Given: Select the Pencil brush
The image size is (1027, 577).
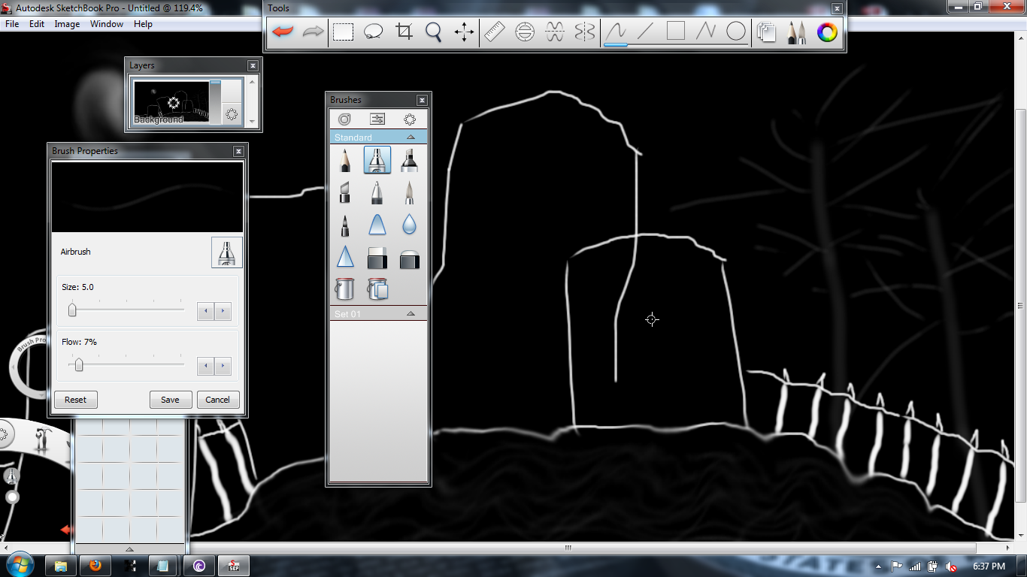Looking at the screenshot, I should coord(344,161).
